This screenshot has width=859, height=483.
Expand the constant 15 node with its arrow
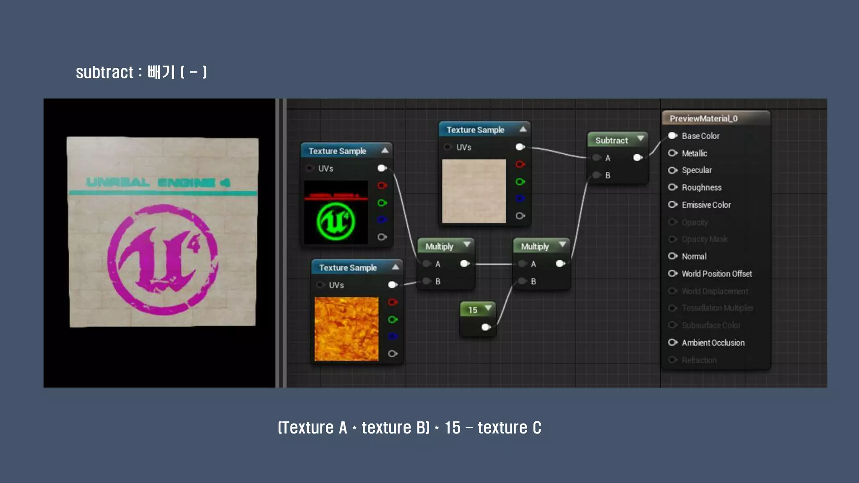point(488,308)
